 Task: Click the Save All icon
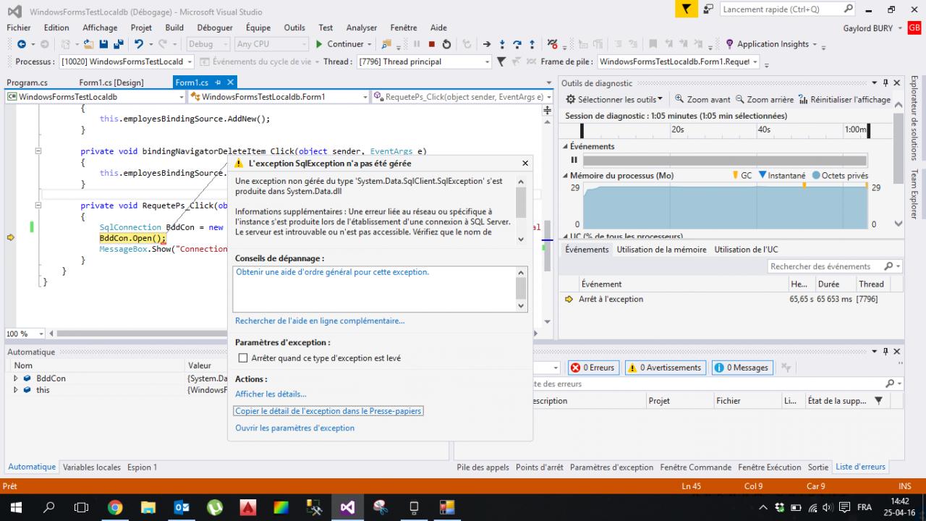click(119, 44)
